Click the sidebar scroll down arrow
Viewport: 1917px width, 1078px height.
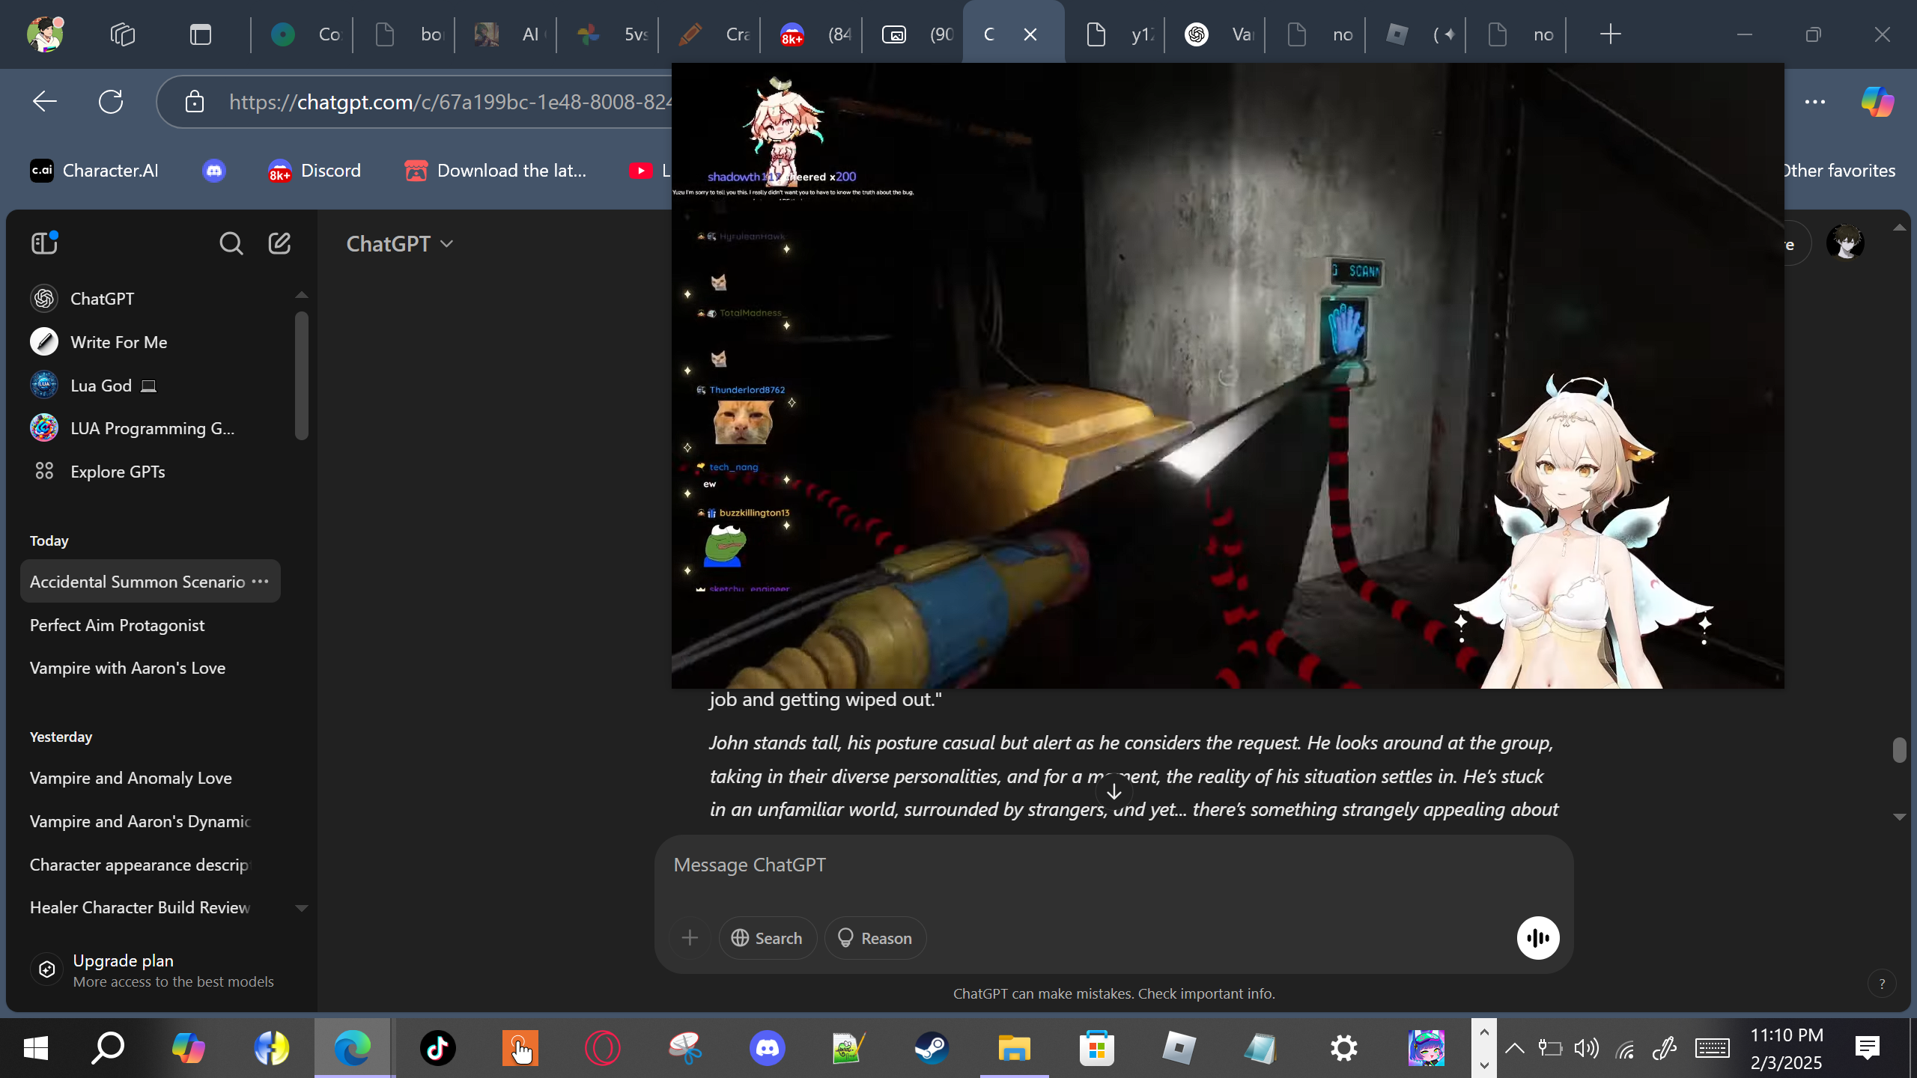[302, 908]
